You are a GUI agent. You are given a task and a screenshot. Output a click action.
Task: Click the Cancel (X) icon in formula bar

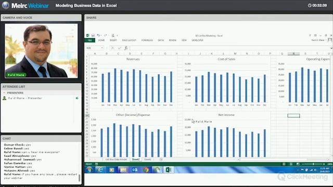113,48
